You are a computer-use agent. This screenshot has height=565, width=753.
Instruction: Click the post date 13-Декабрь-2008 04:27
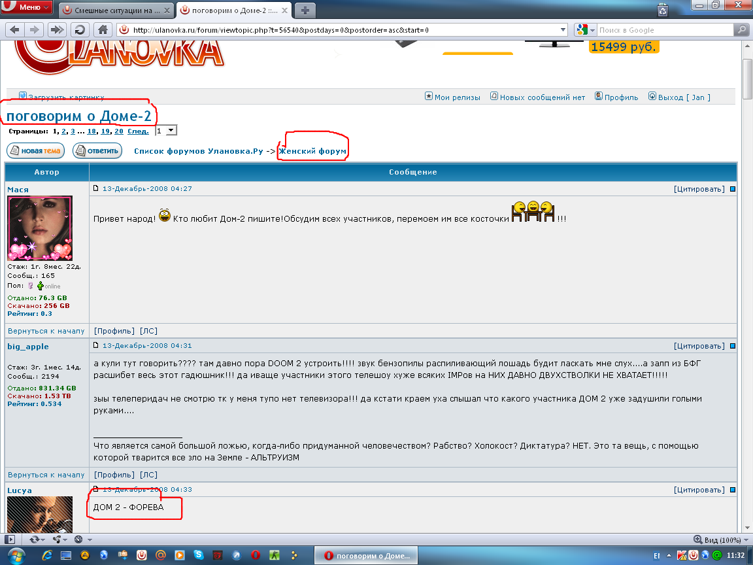[x=147, y=188]
